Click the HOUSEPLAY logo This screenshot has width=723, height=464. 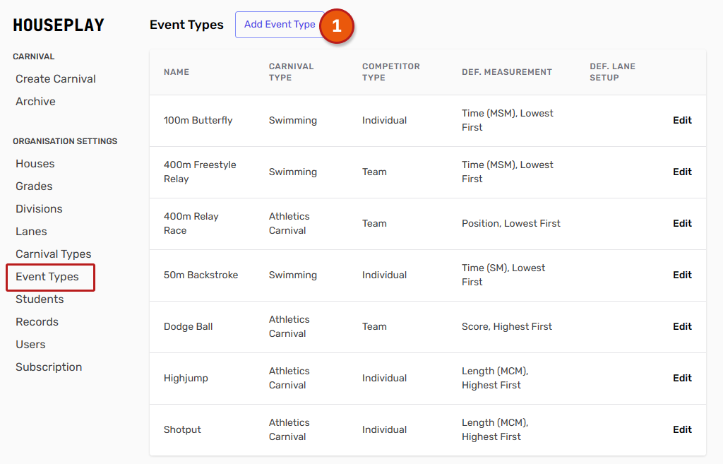[59, 25]
